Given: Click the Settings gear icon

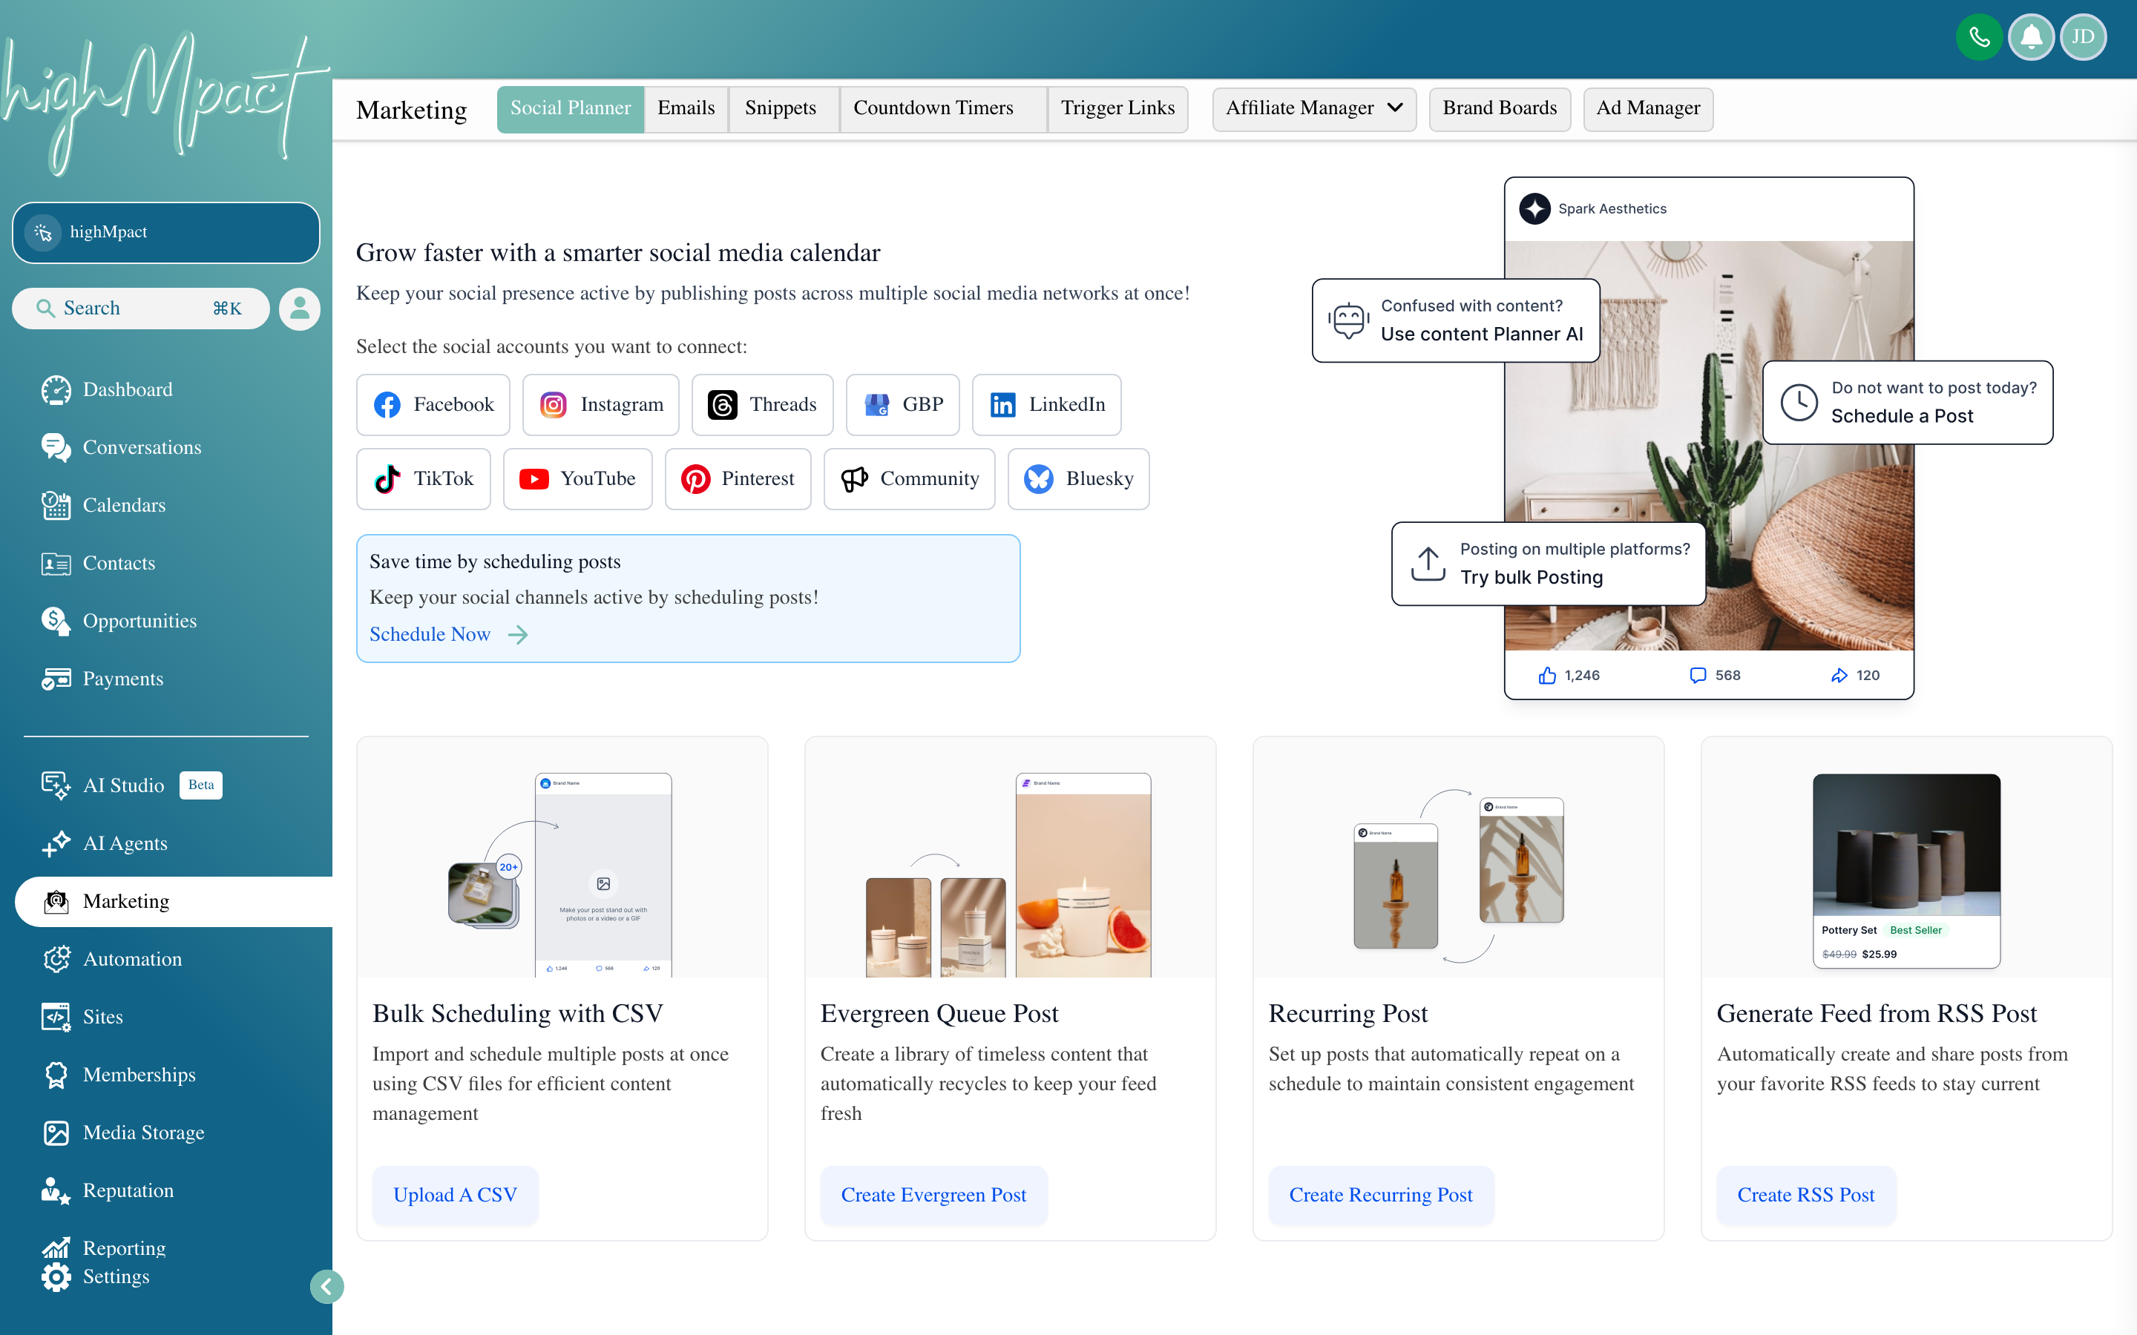Looking at the screenshot, I should tap(56, 1276).
